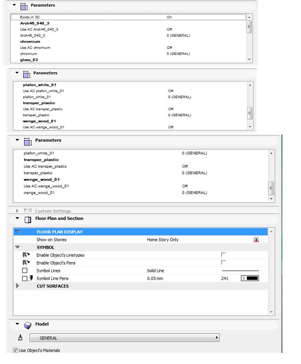
Task: Click scroll down arrow in third Parameters list
Action: [x=271, y=199]
